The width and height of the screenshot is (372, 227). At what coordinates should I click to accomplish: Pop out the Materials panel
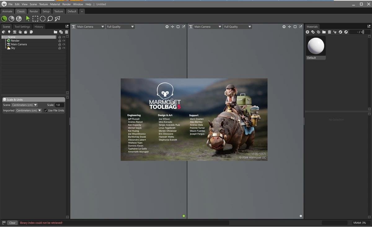(369, 26)
